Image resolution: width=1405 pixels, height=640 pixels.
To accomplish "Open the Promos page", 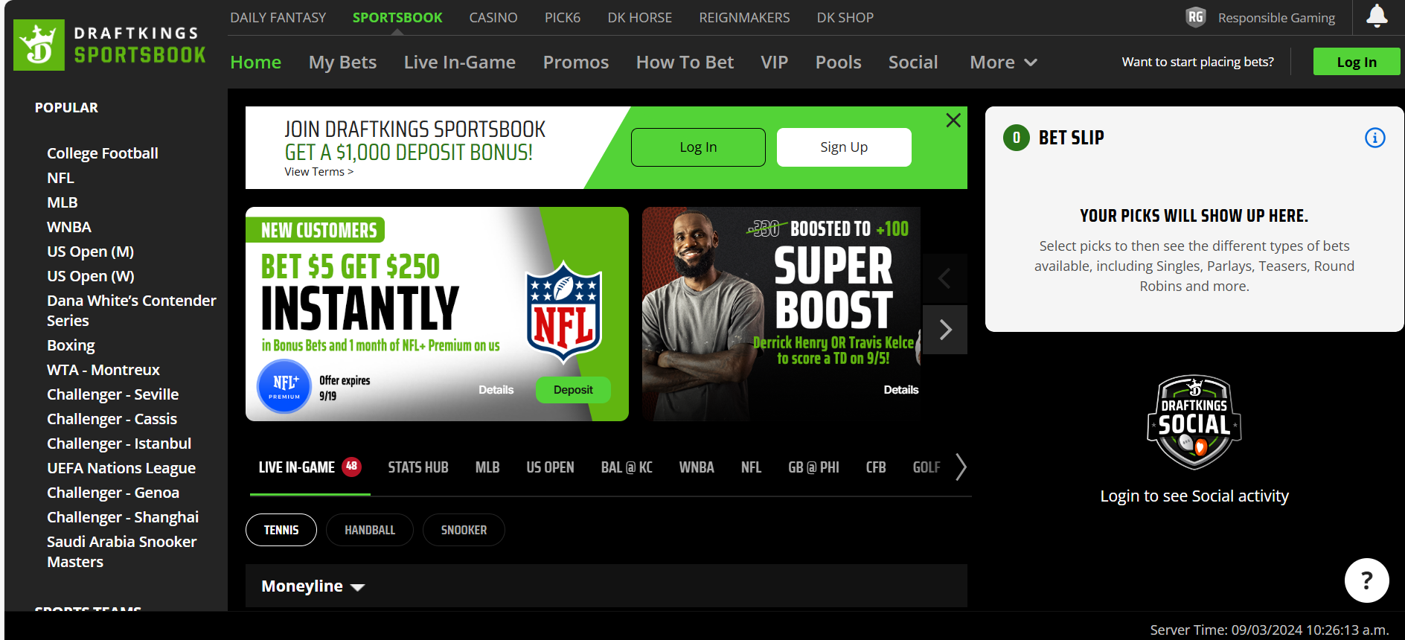I will pos(576,63).
